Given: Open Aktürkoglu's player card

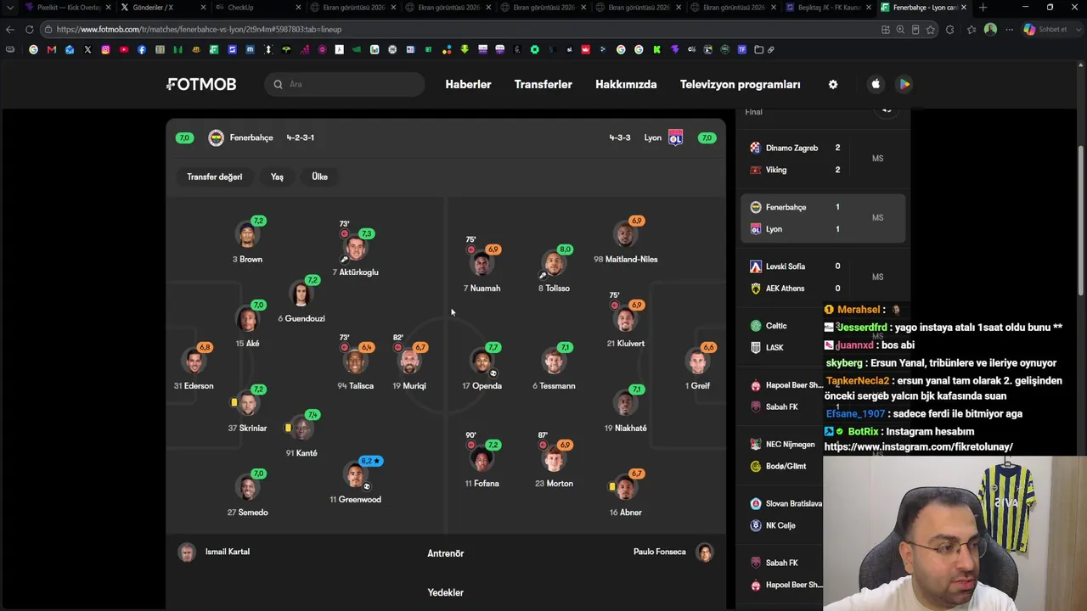Looking at the screenshot, I should (x=355, y=253).
